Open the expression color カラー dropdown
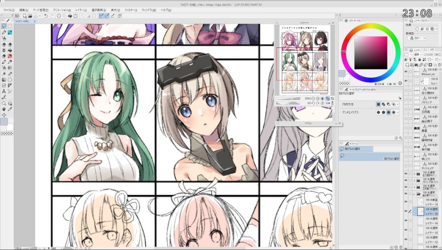The image size is (442, 250). (x=418, y=38)
